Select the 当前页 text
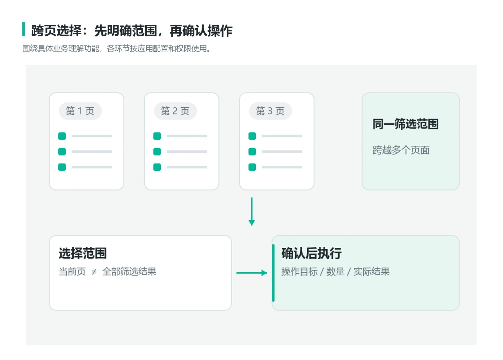 (x=72, y=272)
